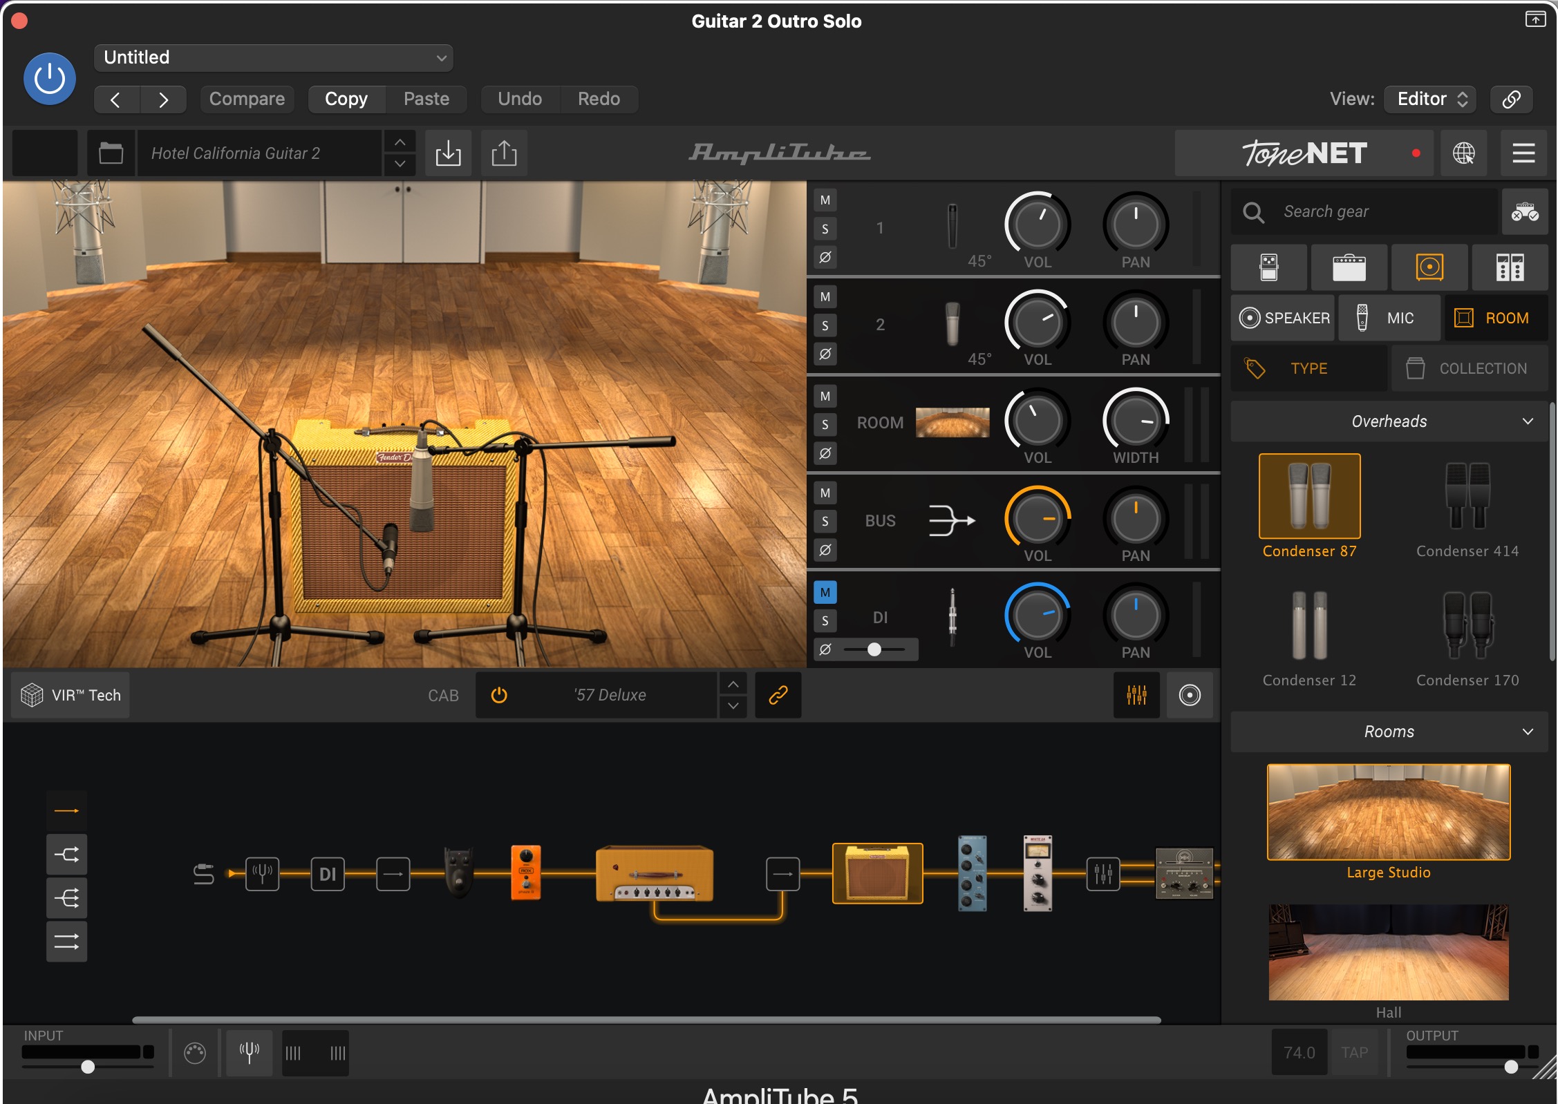The width and height of the screenshot is (1558, 1104).
Task: Open the View Editor dropdown
Action: click(1430, 99)
